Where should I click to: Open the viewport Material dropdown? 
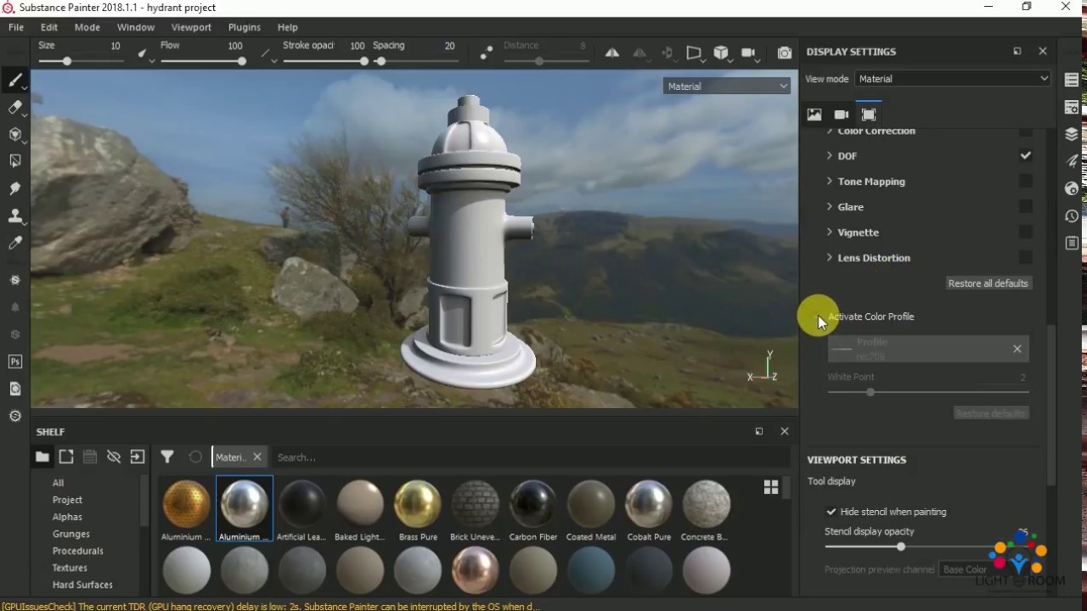(x=727, y=86)
